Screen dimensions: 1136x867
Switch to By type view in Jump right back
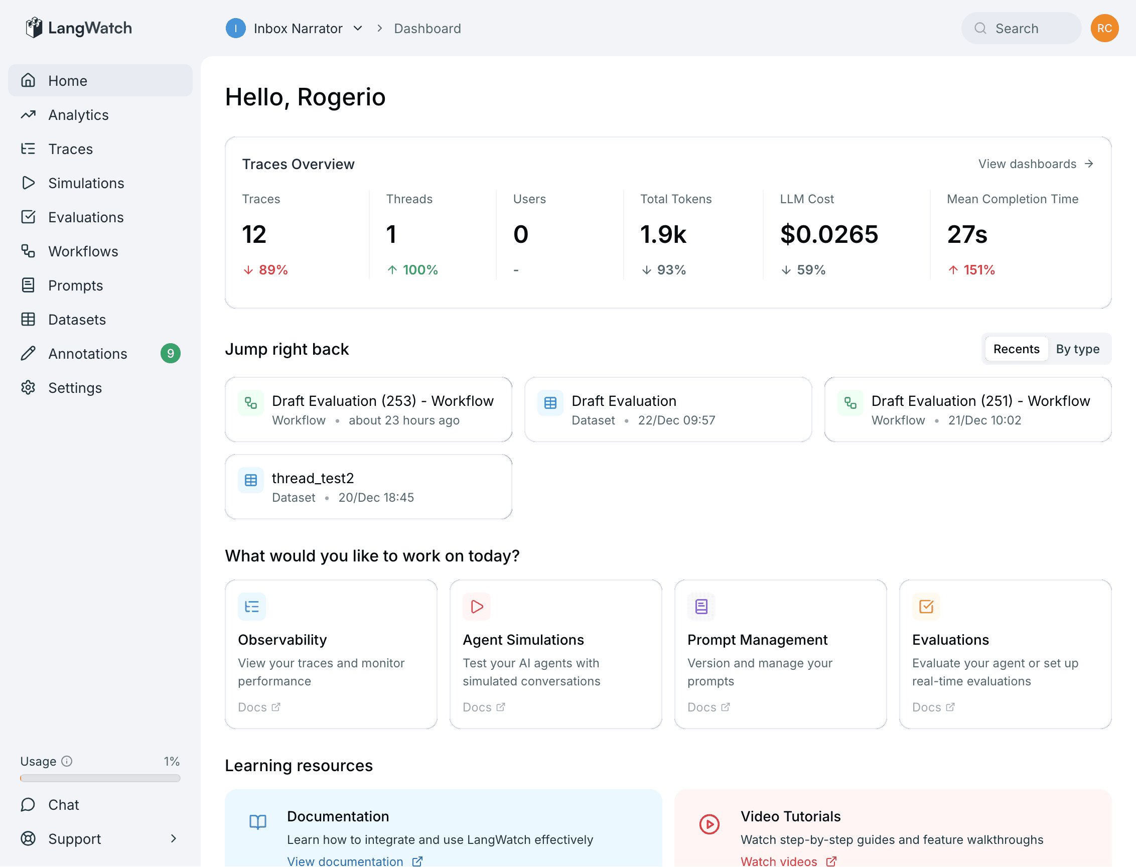pyautogui.click(x=1078, y=349)
